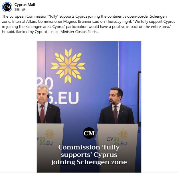178x174 pixels.
Task: Open the post's 3天 timestamp link
Action: tap(17, 10)
